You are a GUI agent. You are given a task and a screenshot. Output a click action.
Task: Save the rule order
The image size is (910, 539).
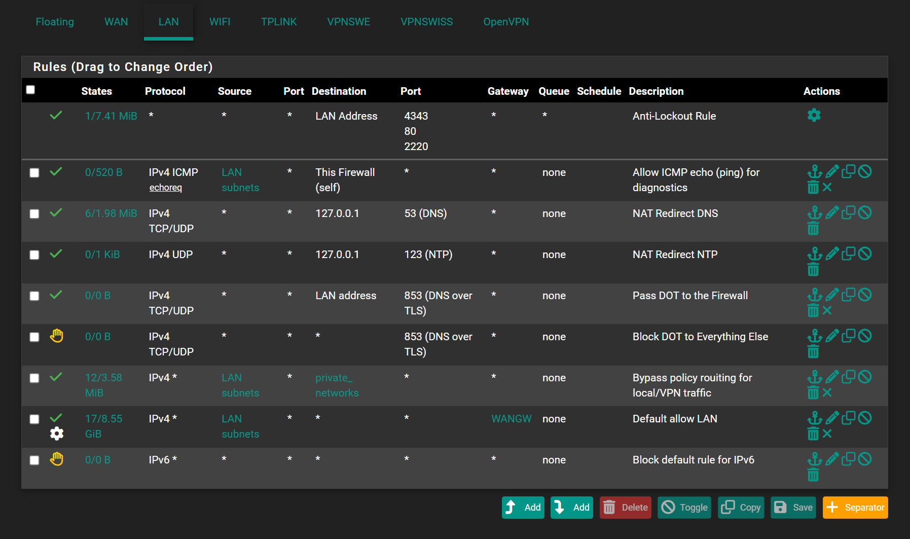(x=793, y=508)
